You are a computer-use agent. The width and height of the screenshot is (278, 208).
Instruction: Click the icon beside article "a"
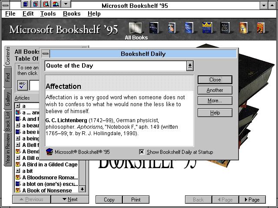coord(18,106)
